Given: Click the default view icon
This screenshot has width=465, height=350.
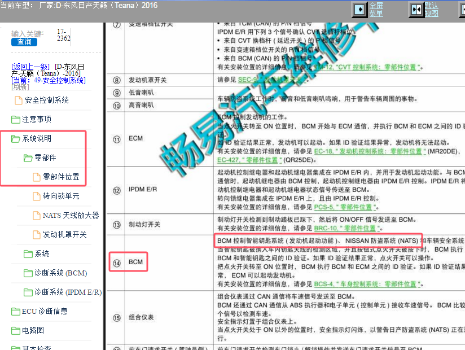Looking at the screenshot, I should pos(416,9).
